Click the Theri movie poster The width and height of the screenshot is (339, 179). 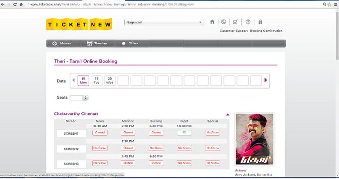(x=254, y=139)
